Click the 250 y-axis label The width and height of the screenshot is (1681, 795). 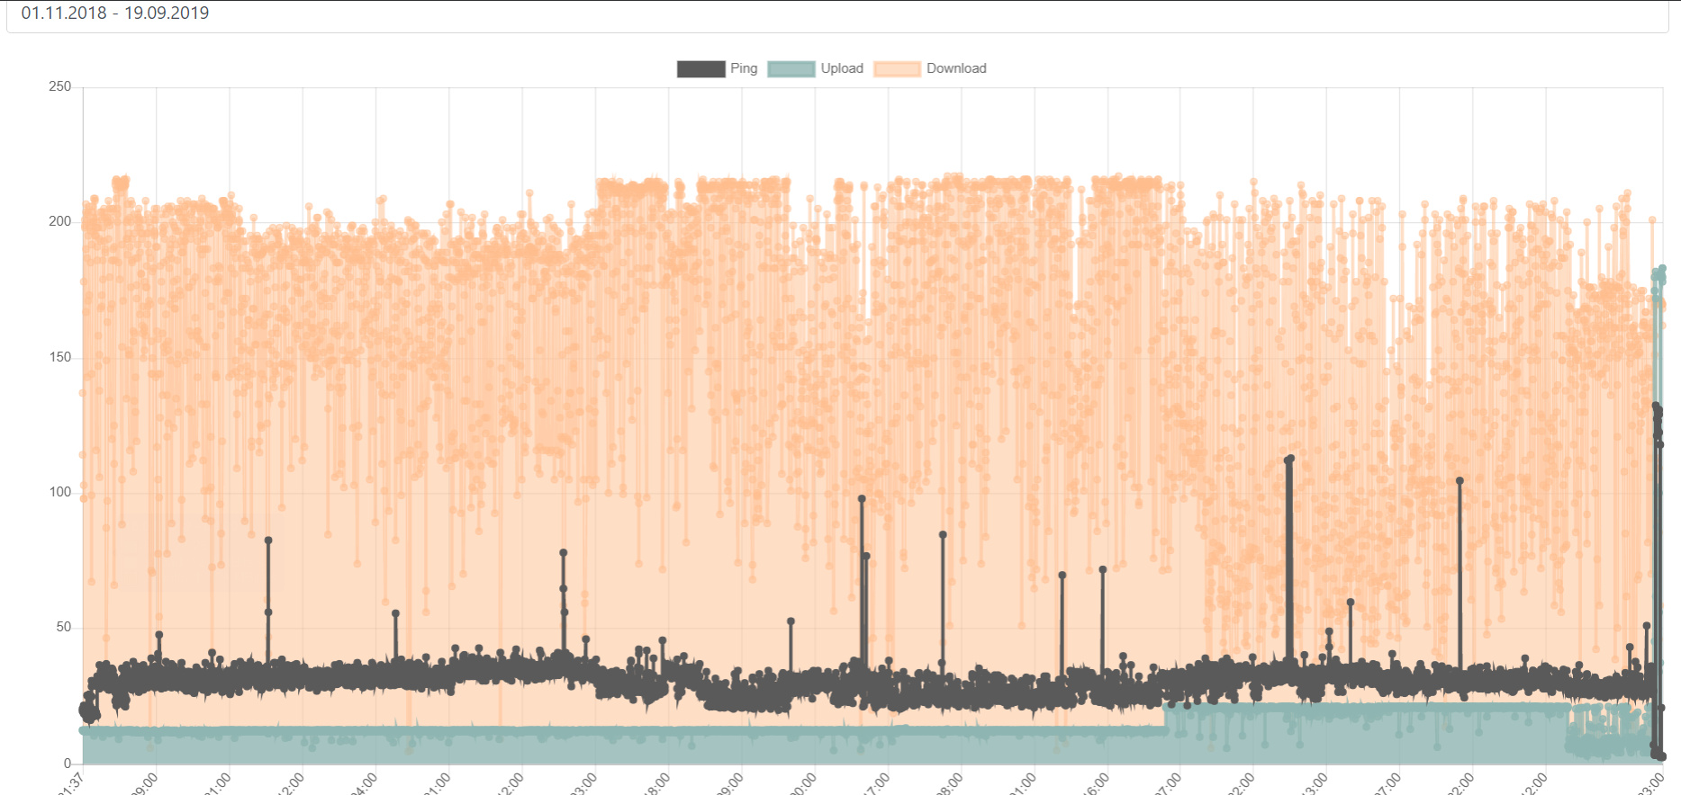pos(60,86)
